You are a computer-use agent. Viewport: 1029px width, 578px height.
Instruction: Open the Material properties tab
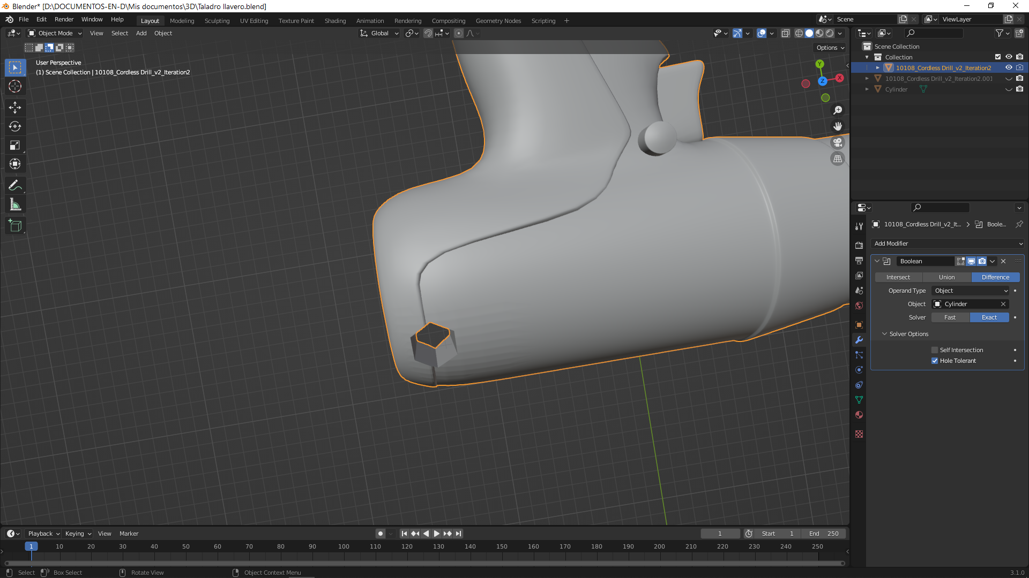[859, 415]
